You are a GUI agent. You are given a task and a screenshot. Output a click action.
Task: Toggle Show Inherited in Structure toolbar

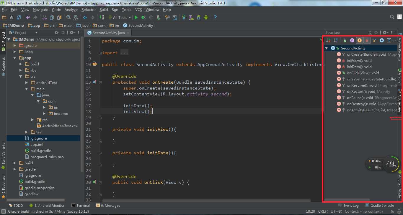pos(374,40)
